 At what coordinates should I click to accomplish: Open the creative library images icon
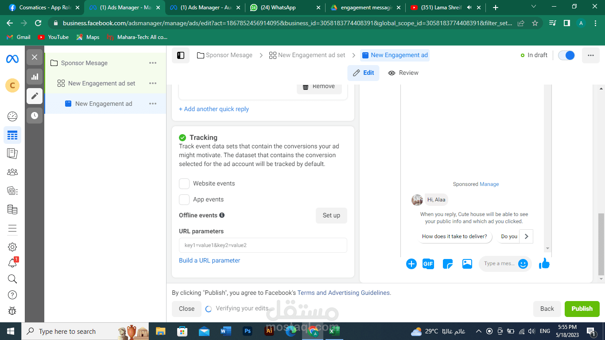pyautogui.click(x=12, y=191)
